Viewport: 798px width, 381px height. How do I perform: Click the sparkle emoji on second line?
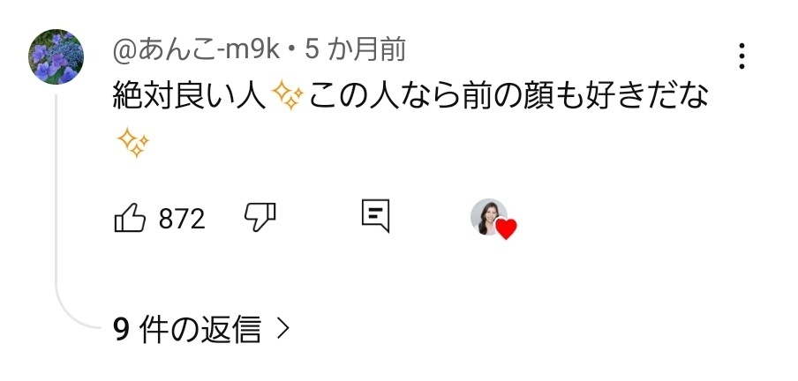tap(132, 142)
